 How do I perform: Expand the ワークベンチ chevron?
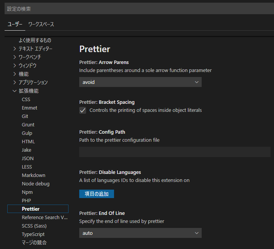(x=15, y=57)
